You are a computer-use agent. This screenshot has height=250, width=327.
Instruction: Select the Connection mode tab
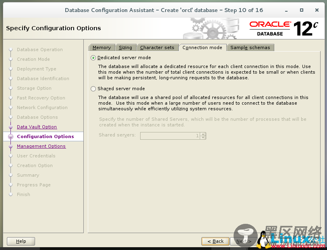point(202,48)
